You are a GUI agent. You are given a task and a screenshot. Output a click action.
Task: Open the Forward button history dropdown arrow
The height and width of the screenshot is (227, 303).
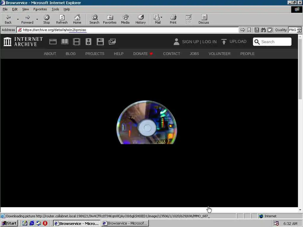click(37, 19)
